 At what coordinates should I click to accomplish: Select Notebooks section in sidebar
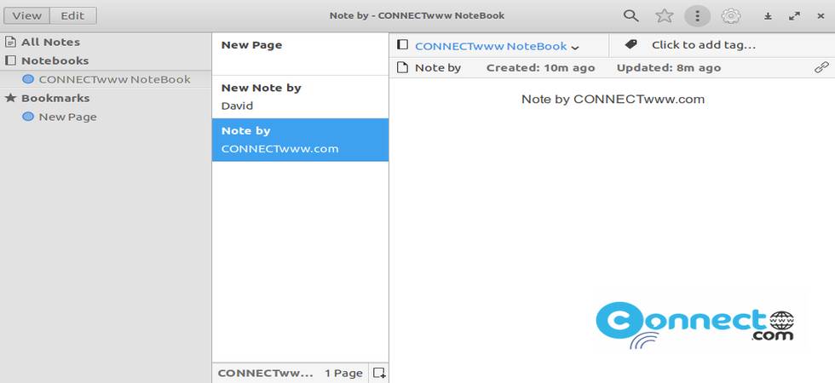tap(55, 60)
